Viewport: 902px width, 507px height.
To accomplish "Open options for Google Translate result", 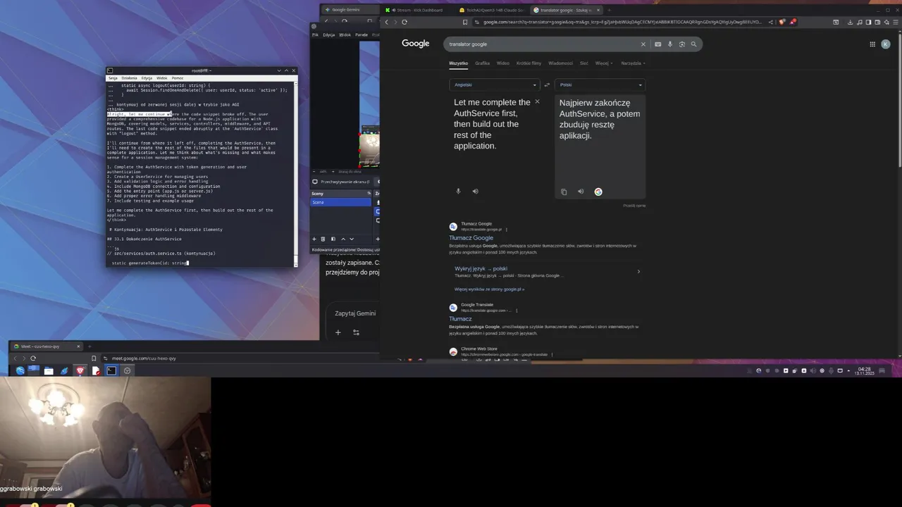I will [517, 311].
